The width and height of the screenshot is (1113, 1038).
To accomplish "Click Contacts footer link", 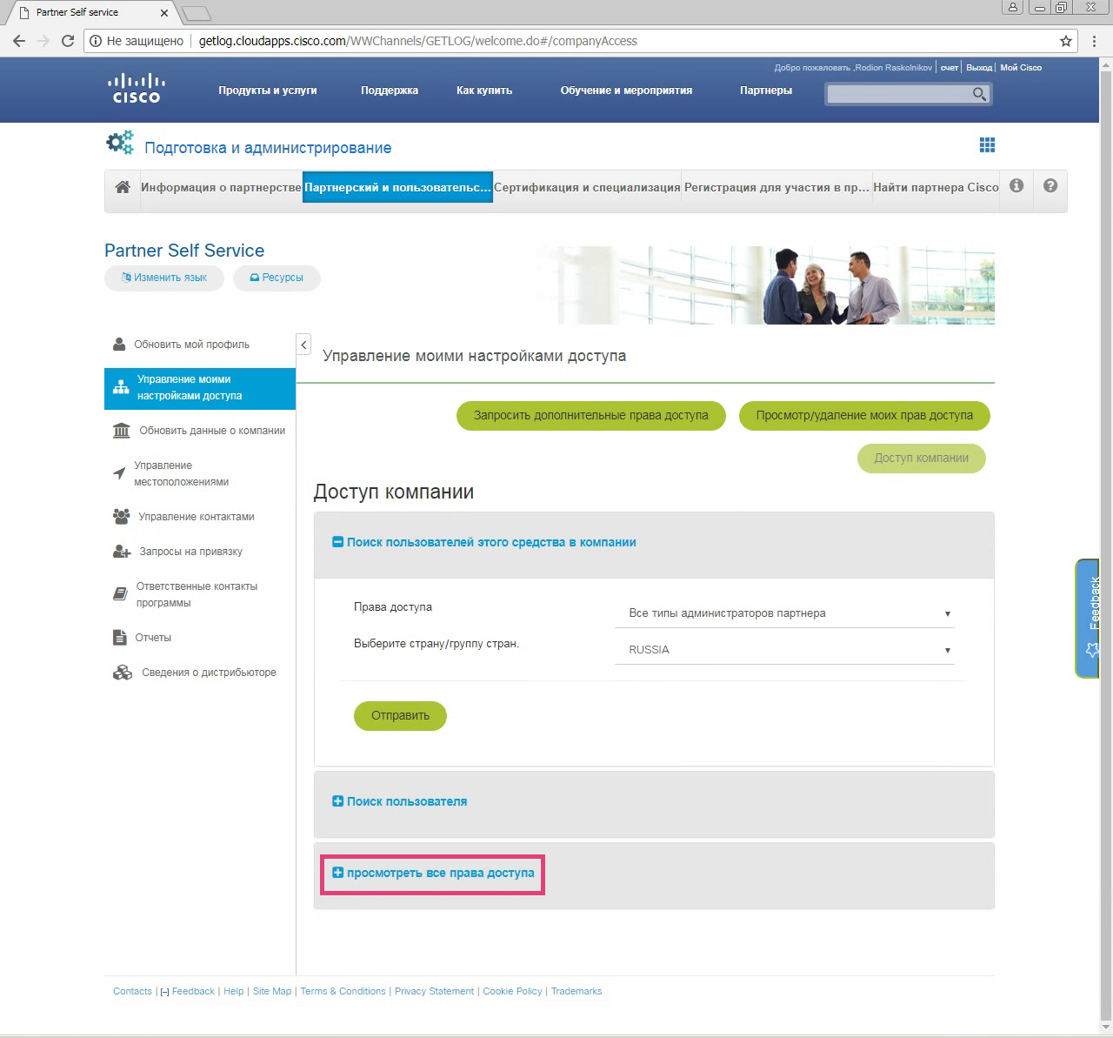I will click(x=132, y=991).
